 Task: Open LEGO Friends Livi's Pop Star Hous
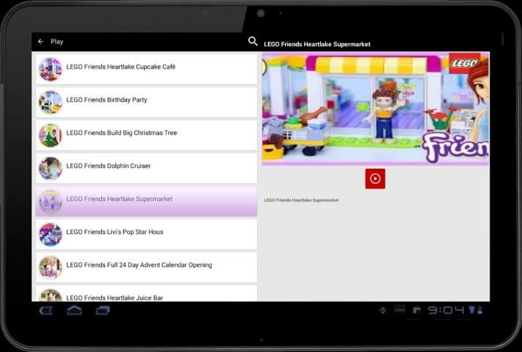click(x=147, y=232)
